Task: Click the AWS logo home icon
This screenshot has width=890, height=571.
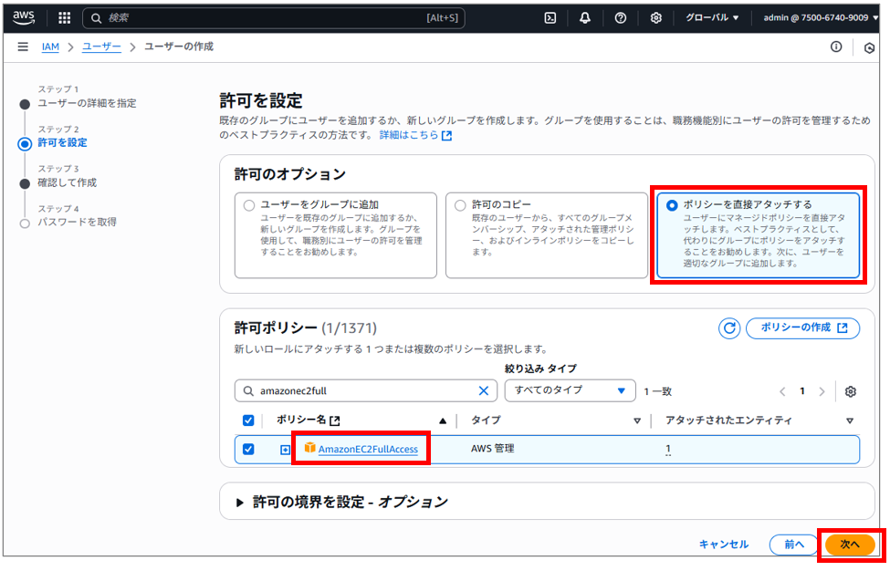Action: tap(24, 17)
